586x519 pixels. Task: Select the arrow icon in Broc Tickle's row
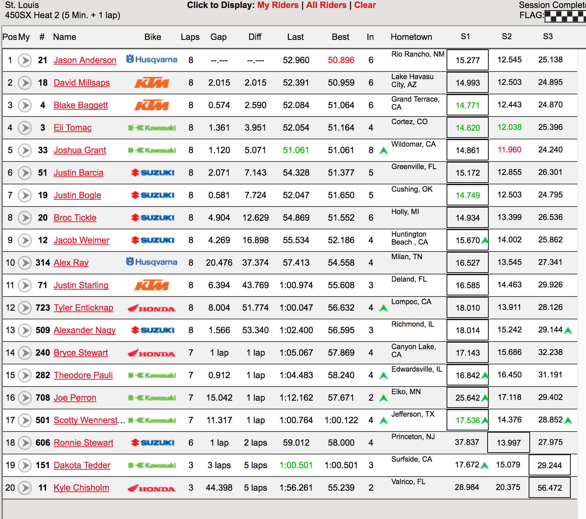click(x=25, y=218)
